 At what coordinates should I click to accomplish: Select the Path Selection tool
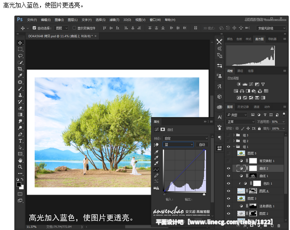click(x=20, y=147)
